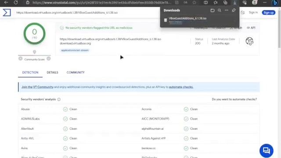Go back using the browser back arrow

pyautogui.click(x=6, y=2)
